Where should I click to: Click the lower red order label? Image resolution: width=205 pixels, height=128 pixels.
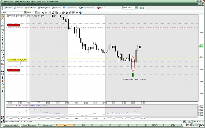[x=13, y=70]
